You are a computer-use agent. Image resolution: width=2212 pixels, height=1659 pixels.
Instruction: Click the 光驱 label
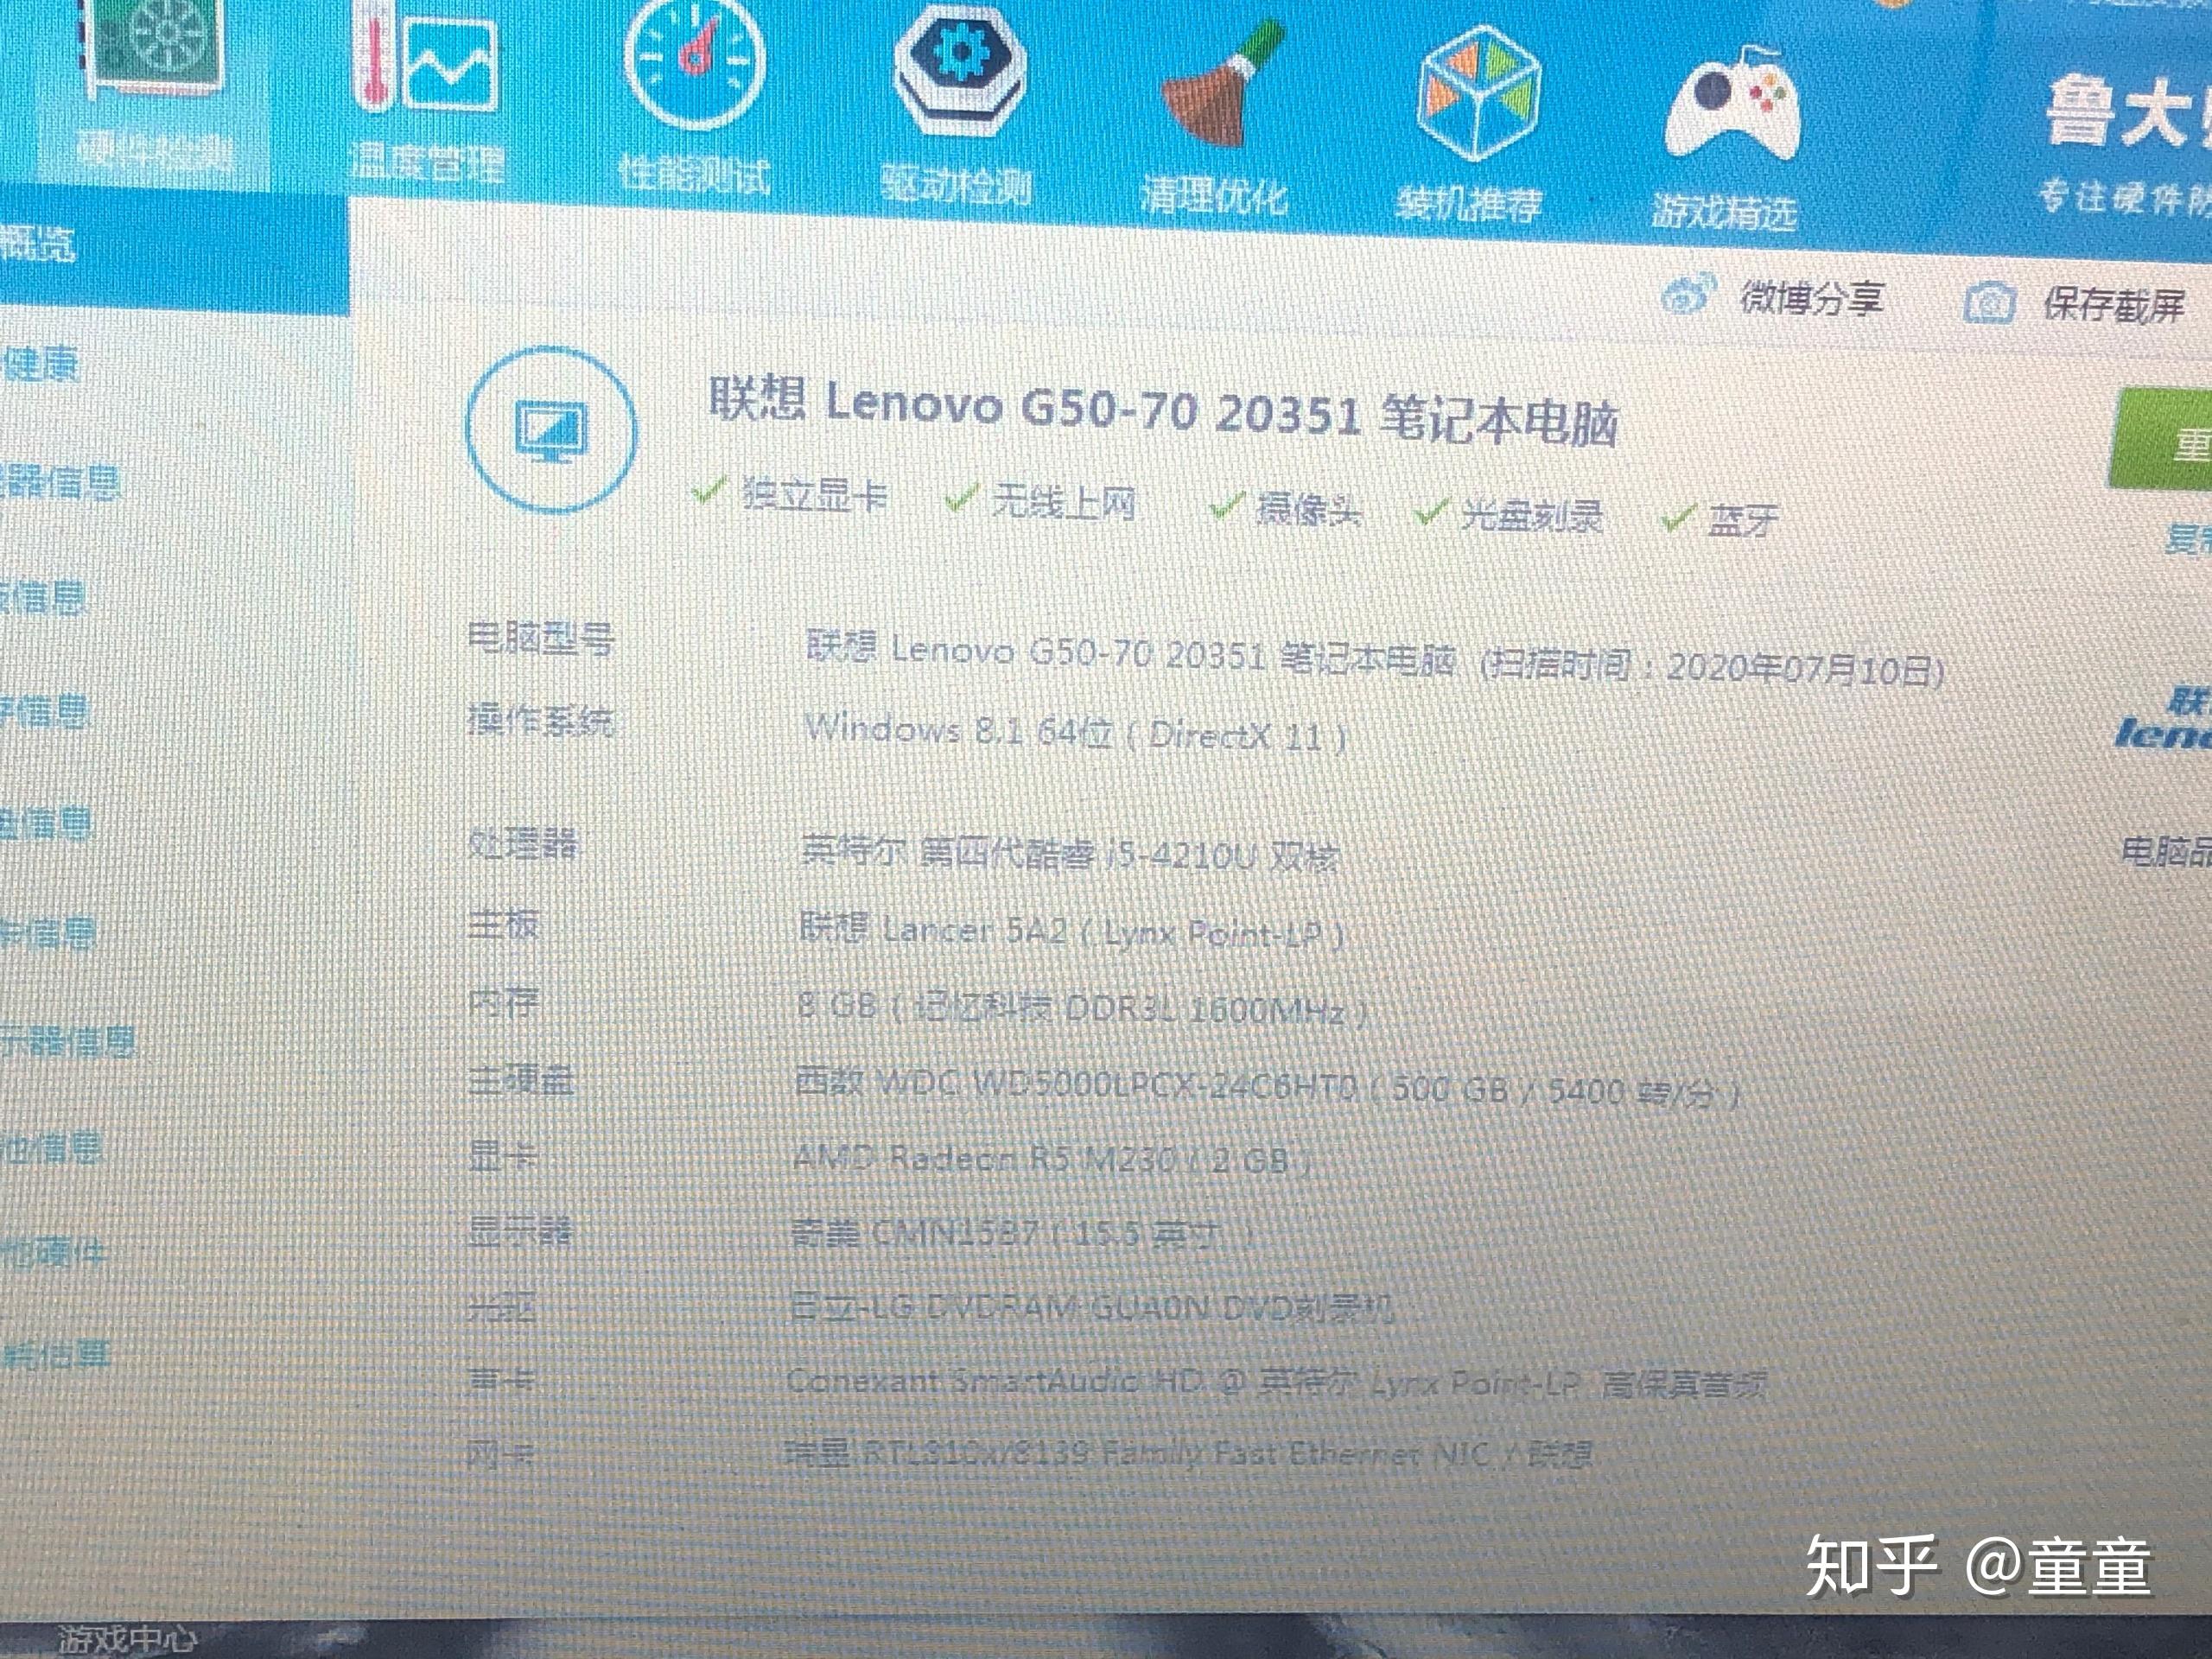pyautogui.click(x=502, y=1306)
